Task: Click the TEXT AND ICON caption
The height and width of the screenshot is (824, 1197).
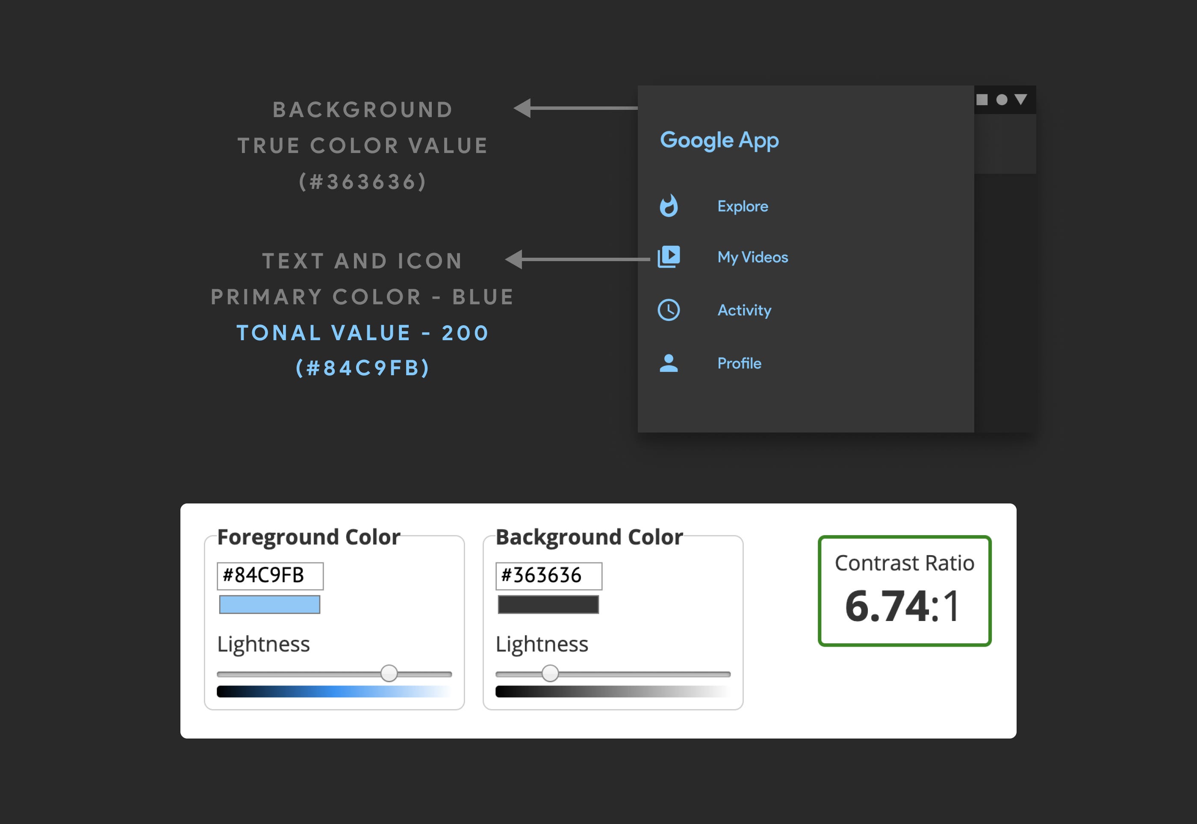Action: click(363, 261)
